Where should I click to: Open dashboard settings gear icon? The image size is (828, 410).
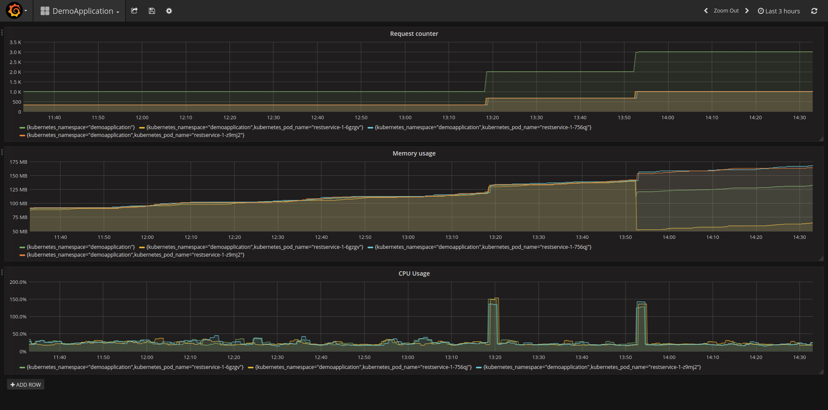click(x=169, y=11)
